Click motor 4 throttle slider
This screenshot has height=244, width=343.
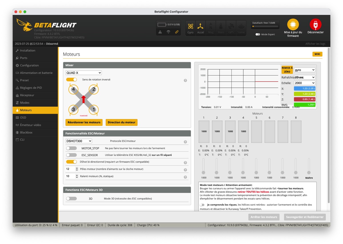243,166
